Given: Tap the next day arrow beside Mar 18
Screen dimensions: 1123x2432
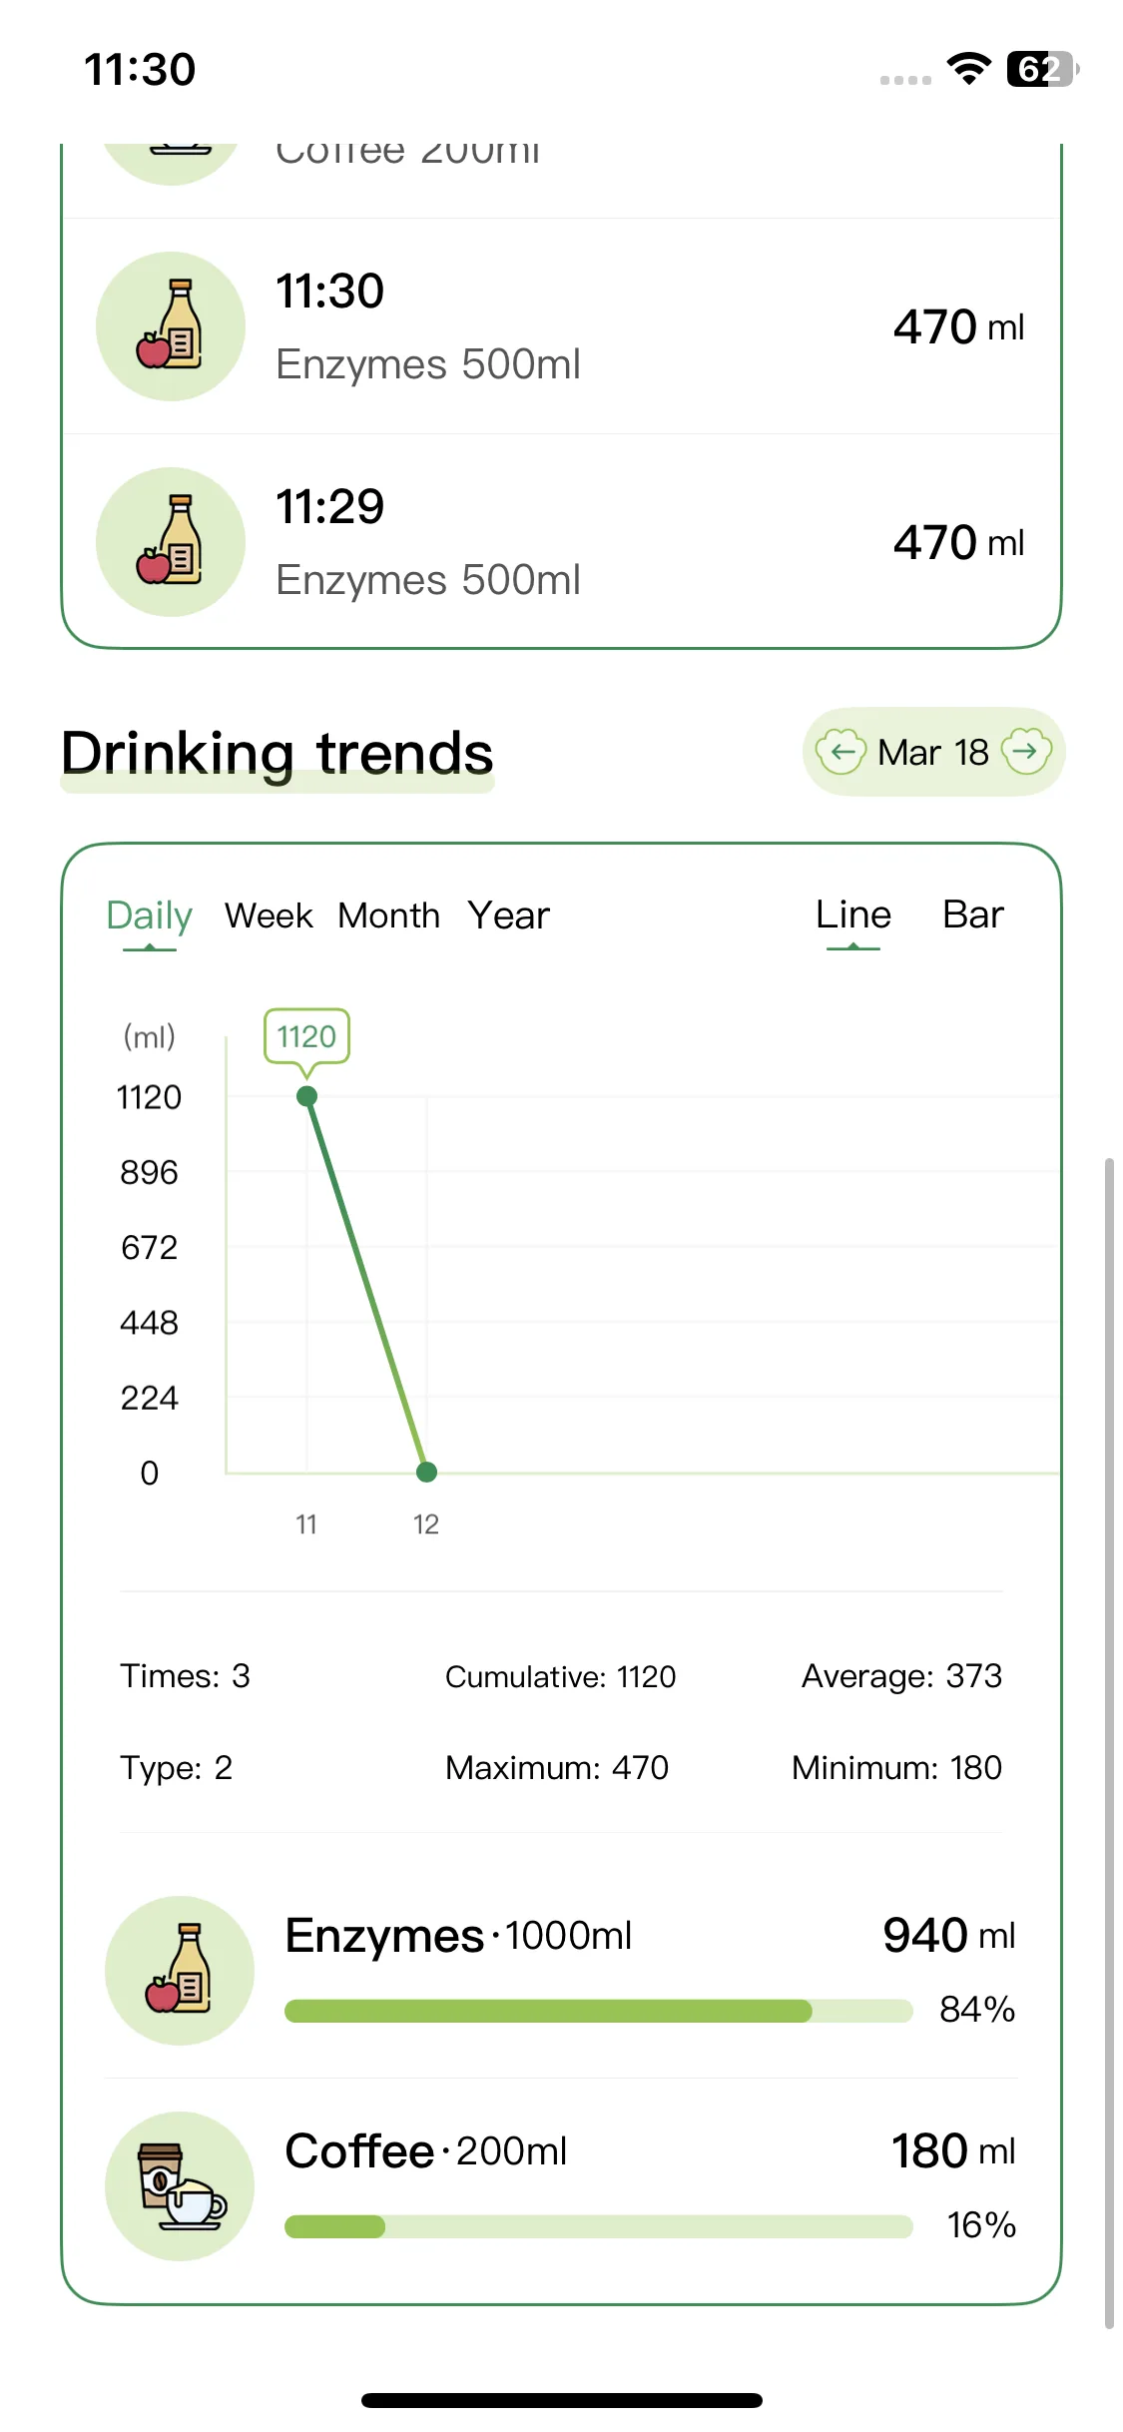Looking at the screenshot, I should [1026, 752].
